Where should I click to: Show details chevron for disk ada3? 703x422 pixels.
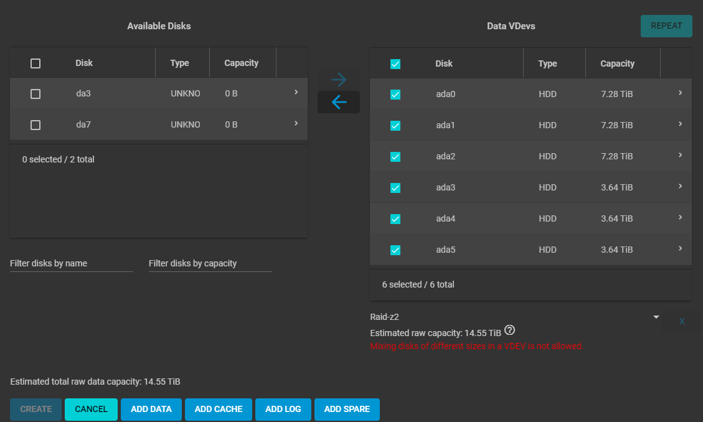(680, 186)
